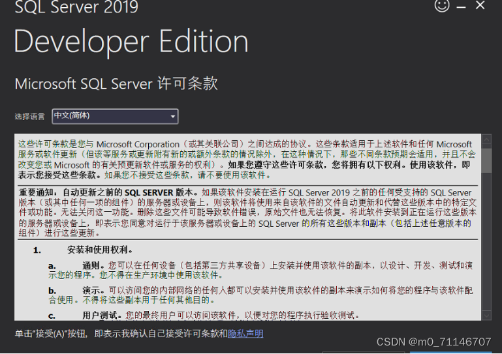Close the SQL Server installer window
This screenshot has height=354, width=502.
click(x=480, y=5)
